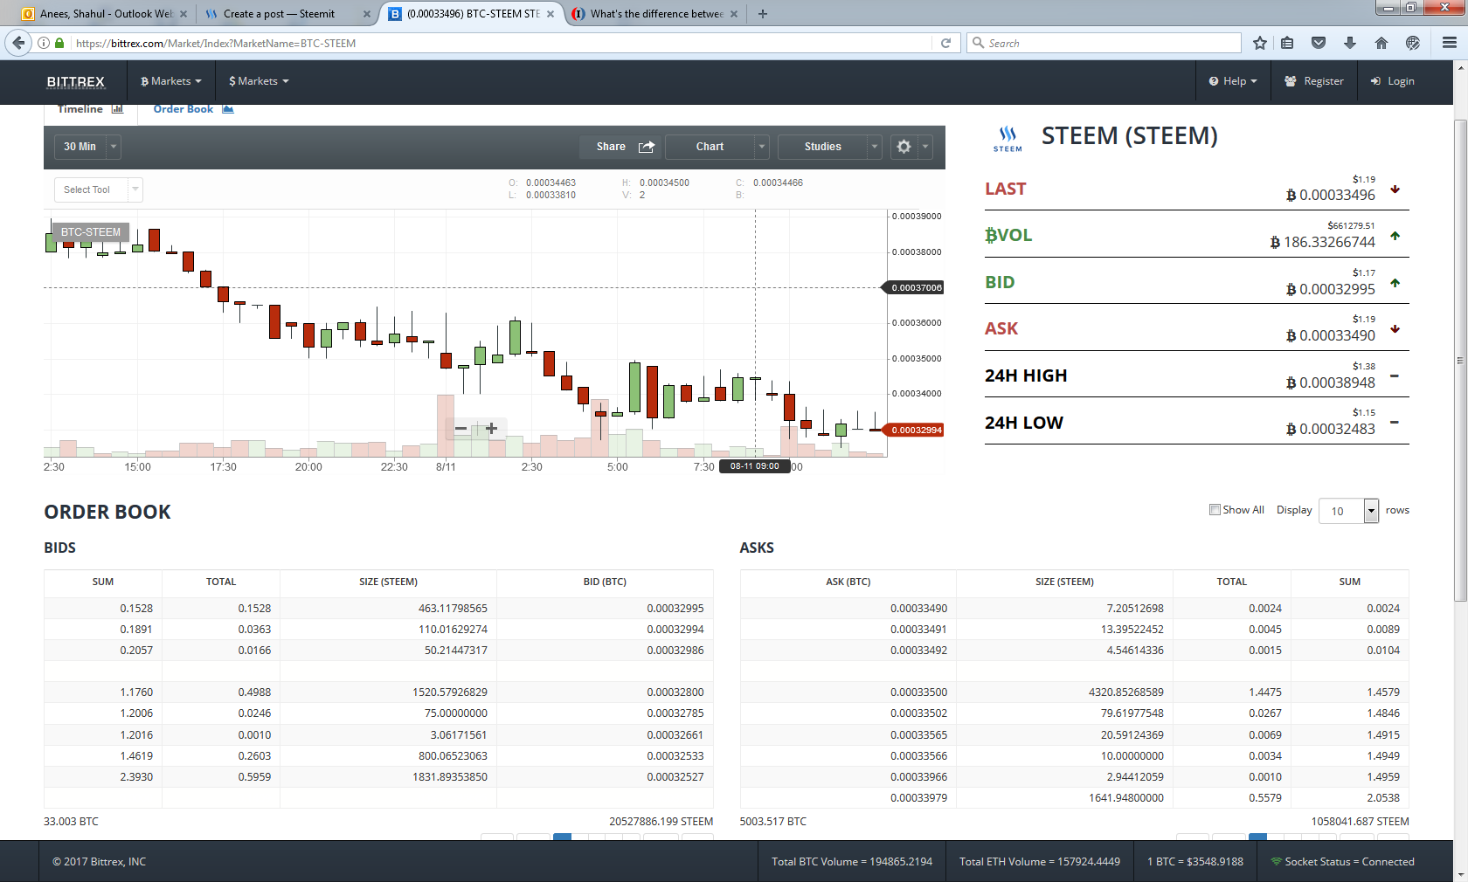Tick the Show All checkbox
1468x882 pixels.
(1215, 510)
